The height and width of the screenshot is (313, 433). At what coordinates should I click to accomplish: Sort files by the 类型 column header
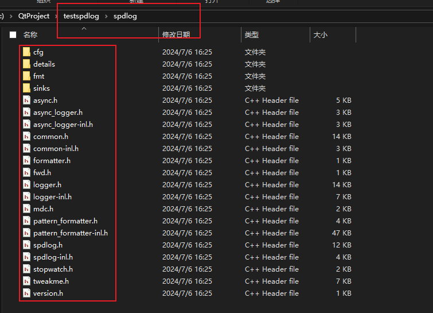click(252, 34)
